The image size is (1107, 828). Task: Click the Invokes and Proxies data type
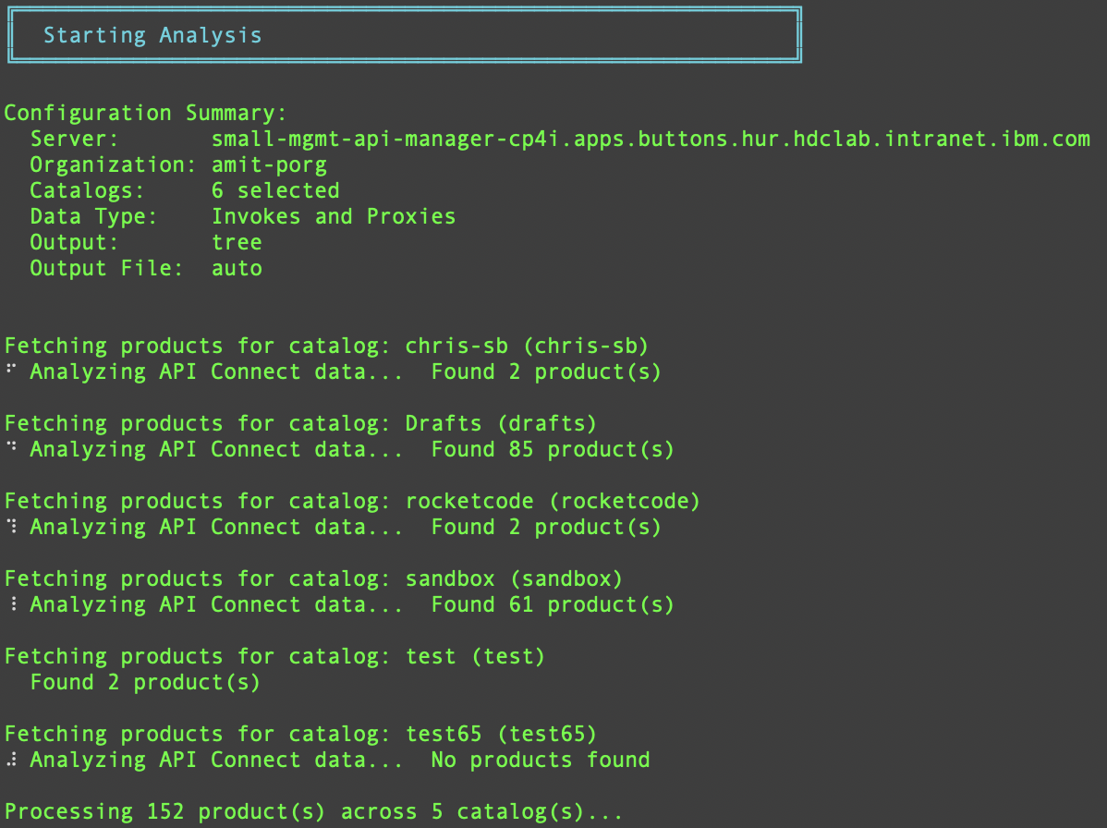(333, 215)
